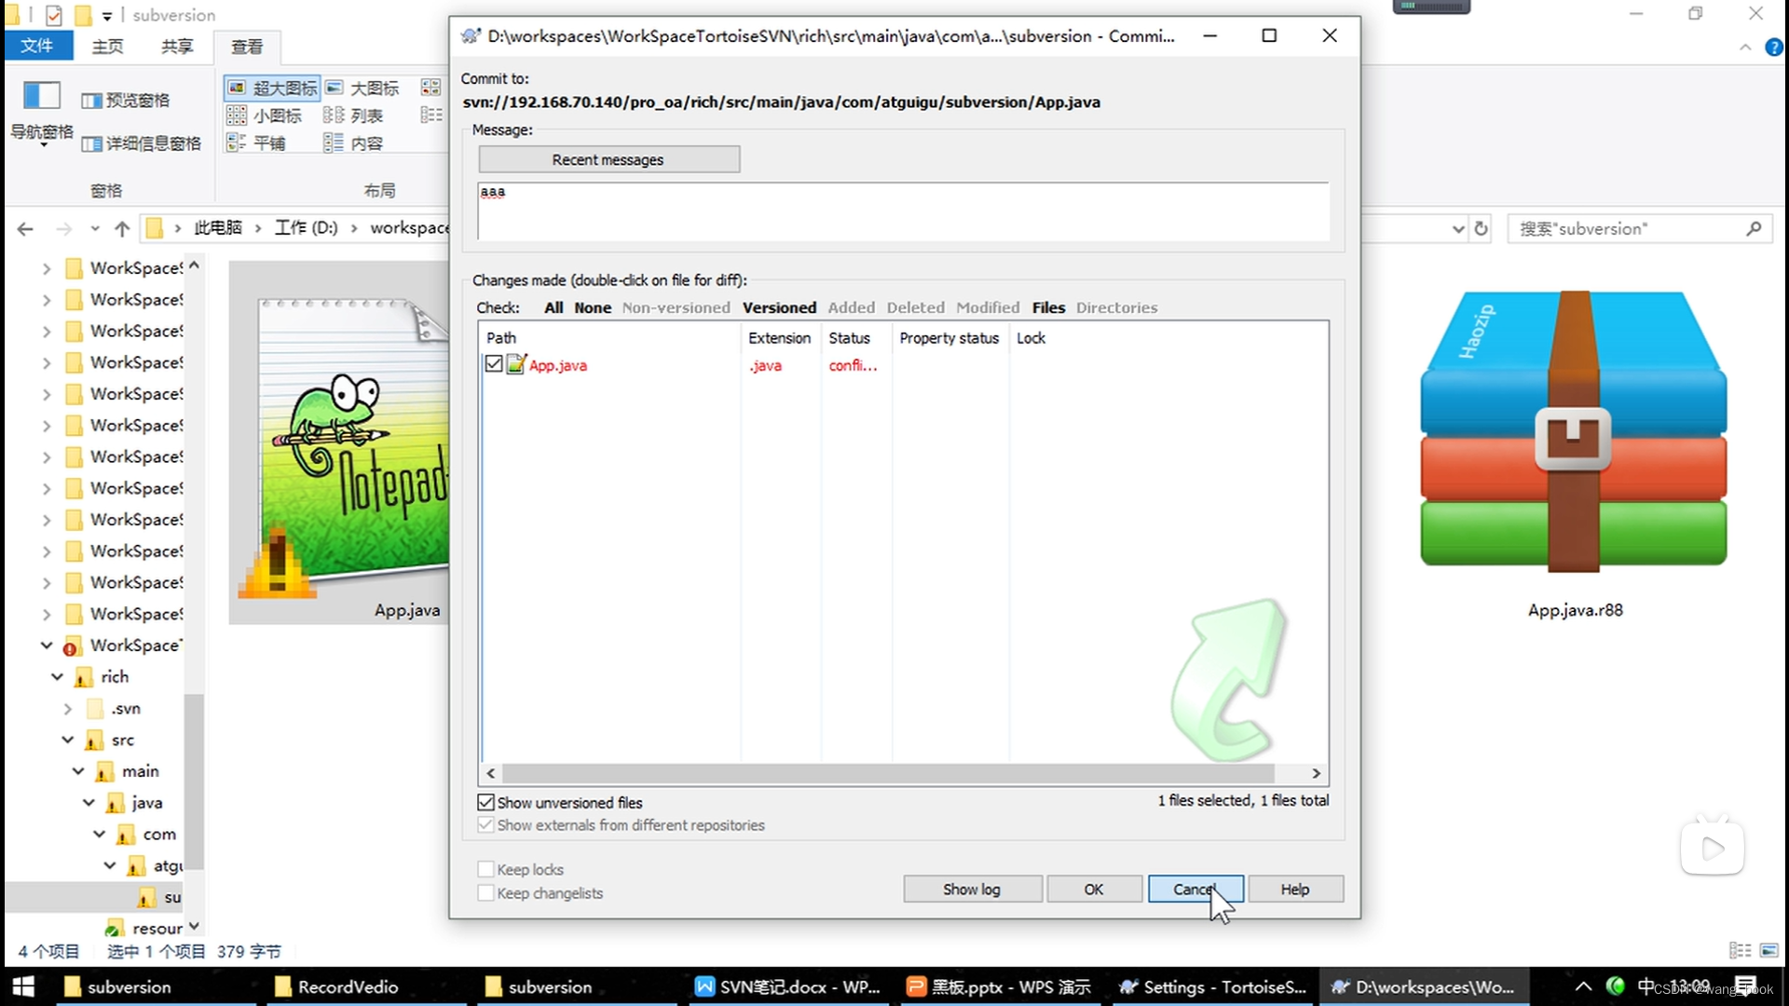Enable Keep locks checkbox
The image size is (1789, 1006).
tap(485, 868)
